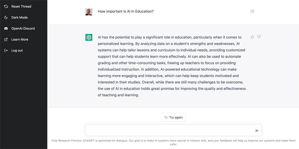Click the edit pencil icon next to the question
The width and height of the screenshot is (299, 149).
click(252, 11)
